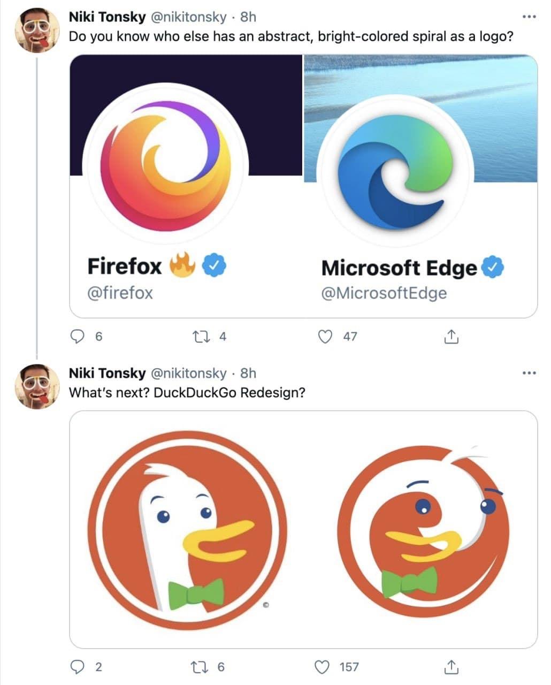This screenshot has width=551, height=685.
Task: Click the @MicrosoftEdge handle
Action: tap(385, 293)
